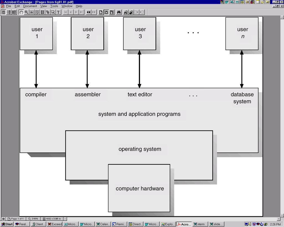Click 'operating system' label in diagram
The image size is (284, 227).
140,149
